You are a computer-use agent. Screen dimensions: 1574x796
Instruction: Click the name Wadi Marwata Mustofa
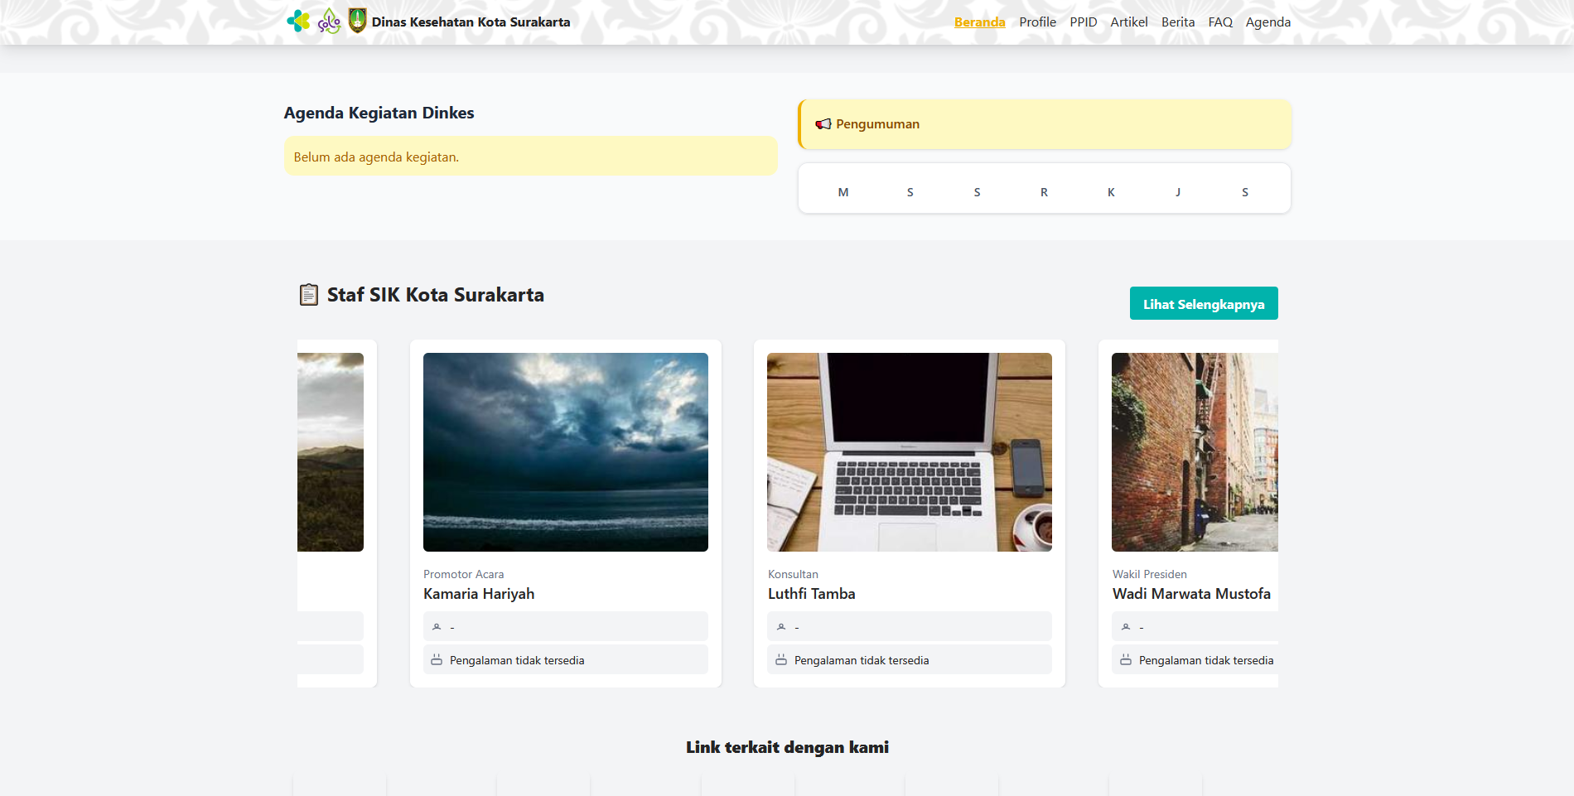(1191, 594)
